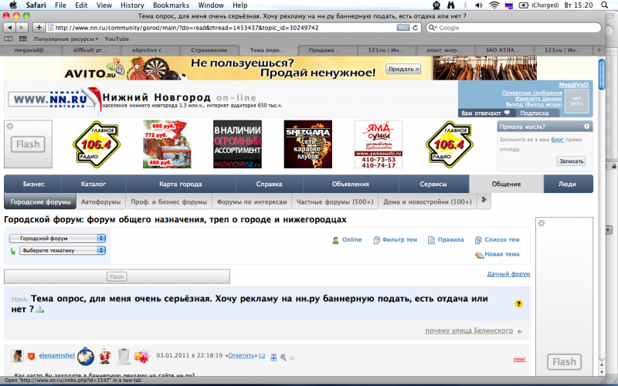Switch to the Страхование tab
The height and width of the screenshot is (386, 618).
point(209,50)
